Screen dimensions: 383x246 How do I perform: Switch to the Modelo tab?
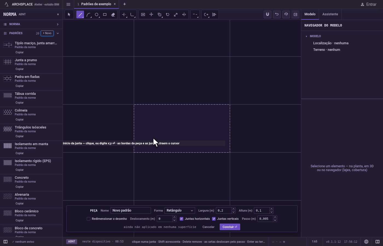pyautogui.click(x=310, y=14)
